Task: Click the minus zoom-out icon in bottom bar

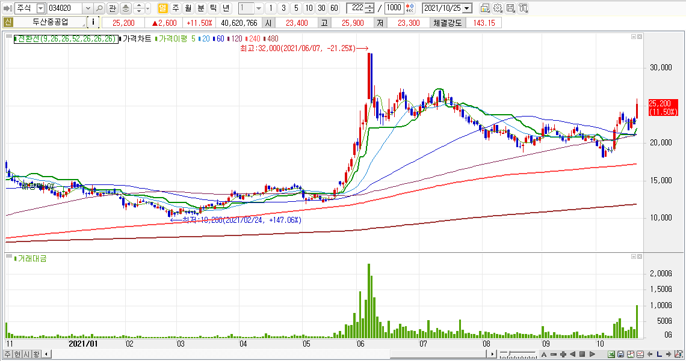Action: tap(554, 354)
